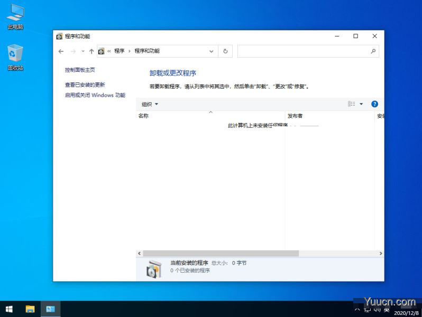Refresh the 程序和功能 view
Screen dimensions: 422x317
pyautogui.click(x=225, y=51)
